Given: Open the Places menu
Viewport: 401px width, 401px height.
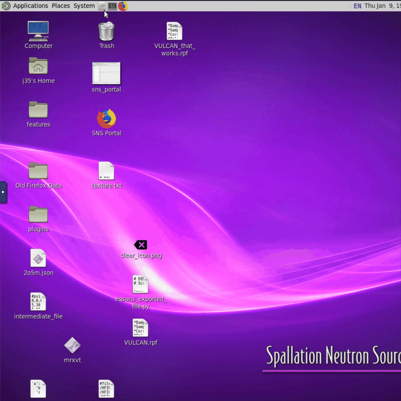Looking at the screenshot, I should coord(61,6).
